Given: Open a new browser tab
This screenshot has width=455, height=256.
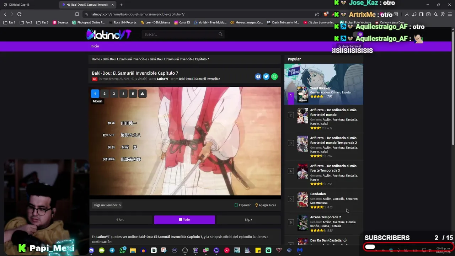Looking at the screenshot, I should pyautogui.click(x=121, y=5).
